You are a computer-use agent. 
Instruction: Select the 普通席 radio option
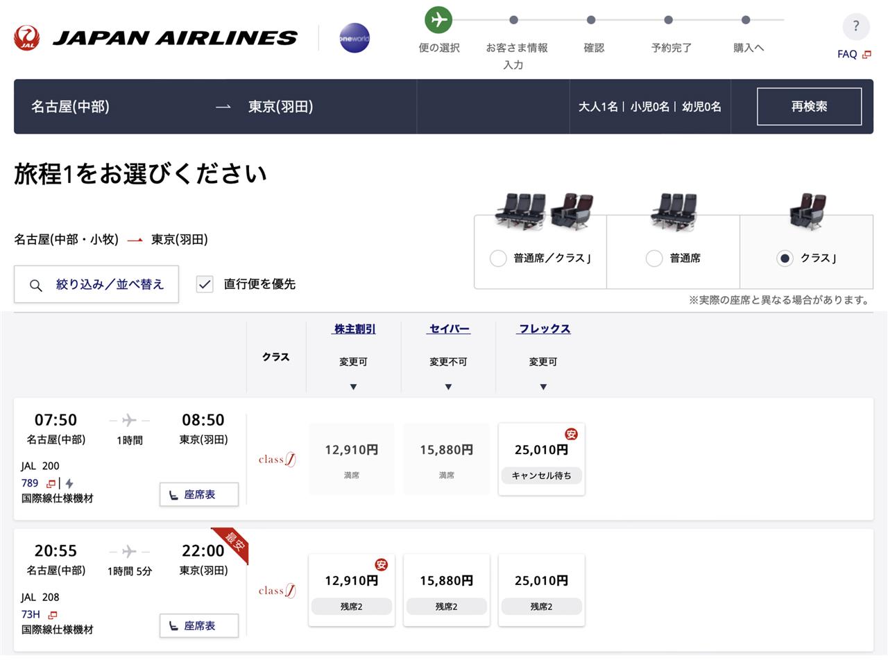tap(654, 259)
